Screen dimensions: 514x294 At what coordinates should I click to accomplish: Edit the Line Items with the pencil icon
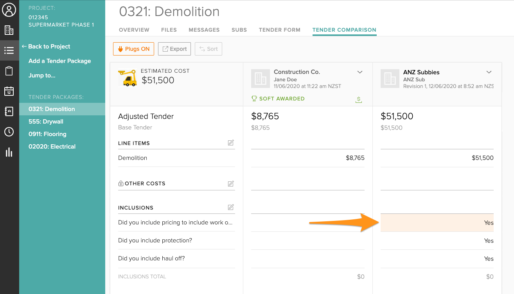point(231,143)
